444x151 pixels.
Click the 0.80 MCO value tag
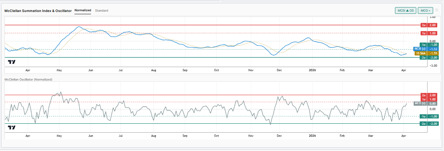tap(433, 103)
